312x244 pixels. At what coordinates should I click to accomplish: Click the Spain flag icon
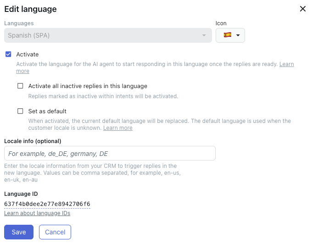(228, 35)
